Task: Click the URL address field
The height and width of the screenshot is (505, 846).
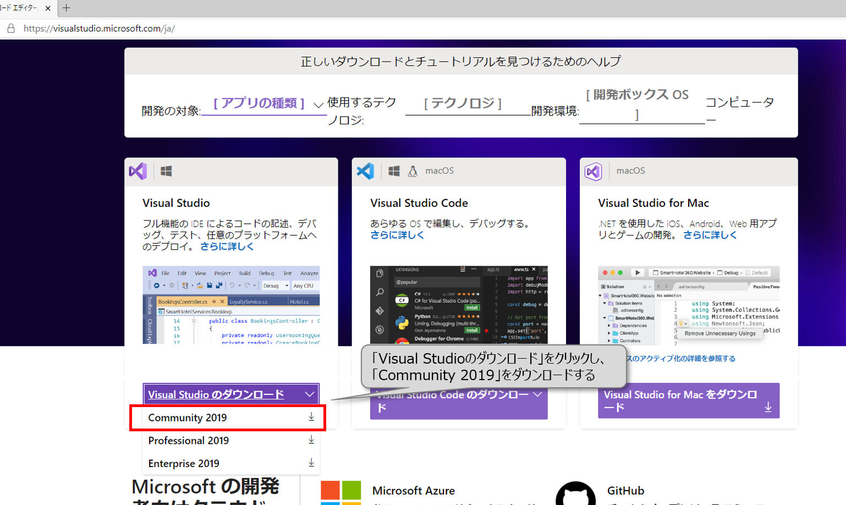Action: (x=99, y=29)
